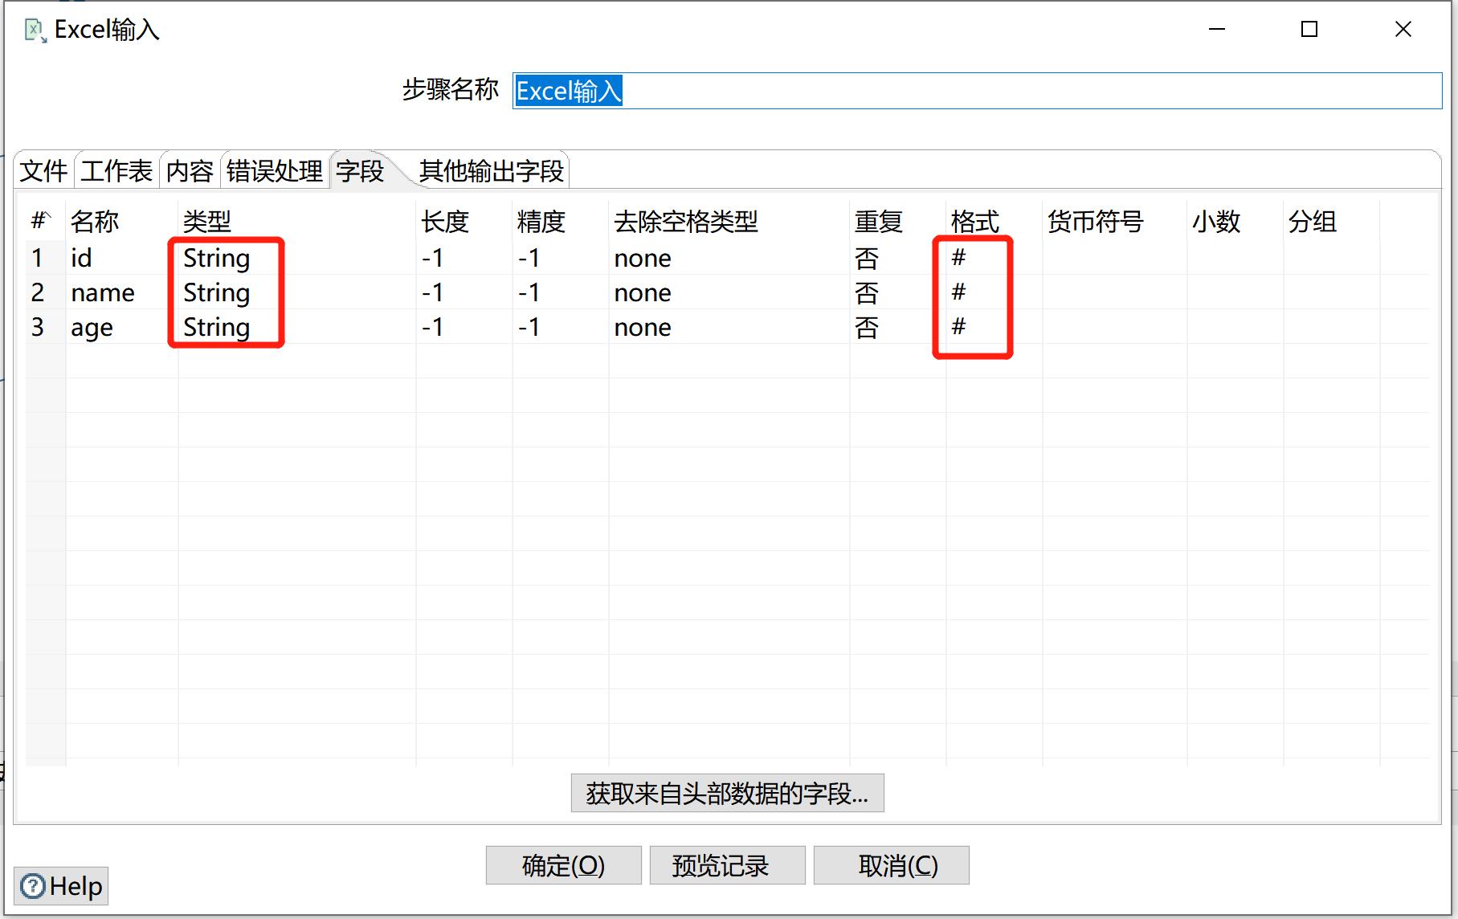This screenshot has height=919, width=1458.
Task: Click the Excel输入 window title icon
Action: 35,31
